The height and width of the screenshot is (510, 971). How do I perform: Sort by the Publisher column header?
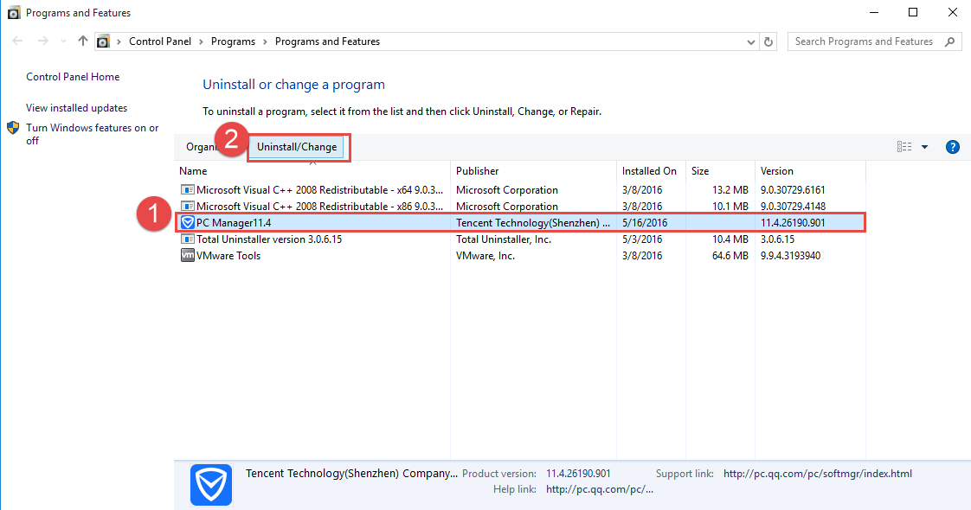(533, 171)
